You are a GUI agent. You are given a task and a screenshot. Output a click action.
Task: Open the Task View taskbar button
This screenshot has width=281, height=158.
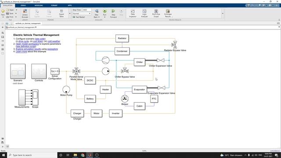(68, 155)
